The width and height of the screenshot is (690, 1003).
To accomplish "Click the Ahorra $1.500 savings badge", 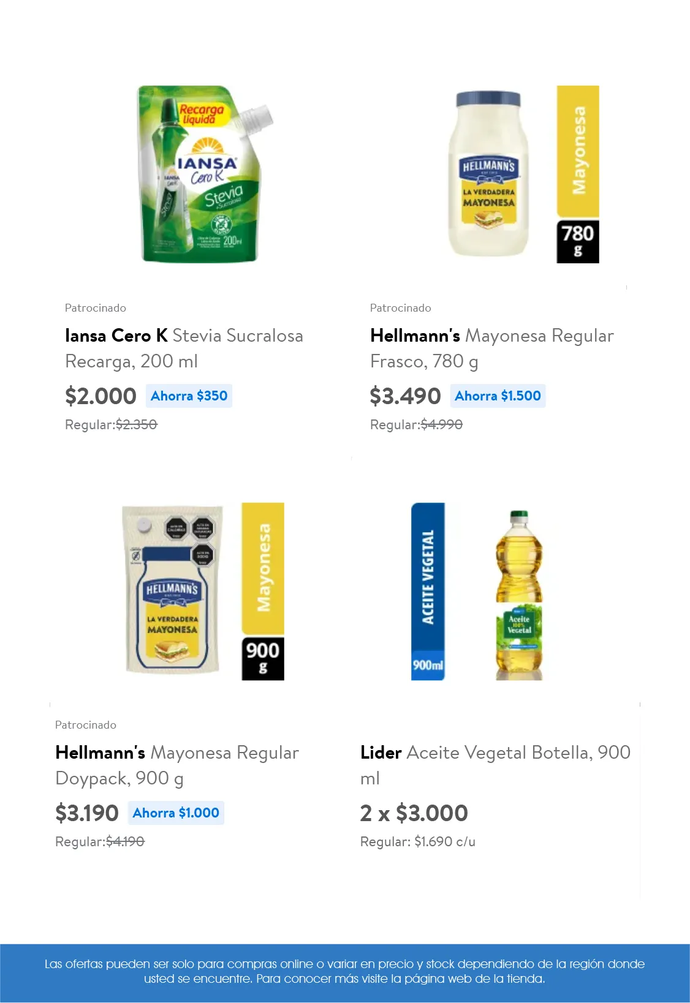I will click(498, 396).
